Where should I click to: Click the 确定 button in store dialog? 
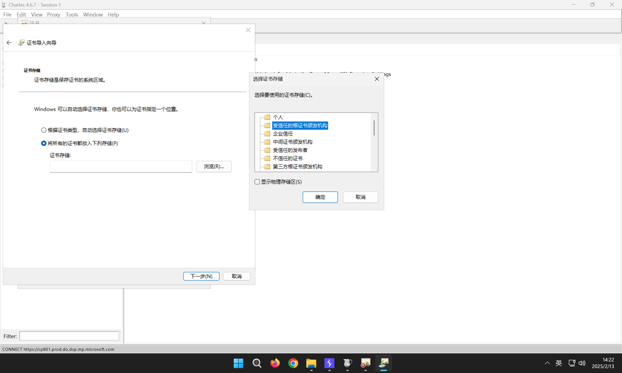320,197
